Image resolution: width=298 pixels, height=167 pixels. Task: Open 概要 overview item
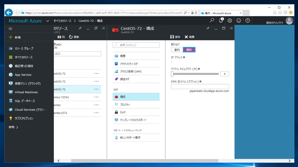click(x=136, y=56)
